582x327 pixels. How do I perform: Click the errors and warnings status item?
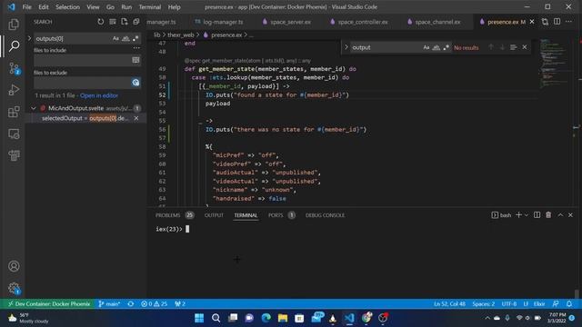tap(154, 303)
